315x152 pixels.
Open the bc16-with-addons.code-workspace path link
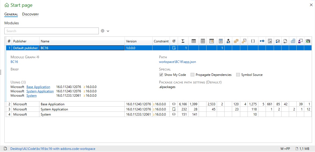tap(53, 149)
